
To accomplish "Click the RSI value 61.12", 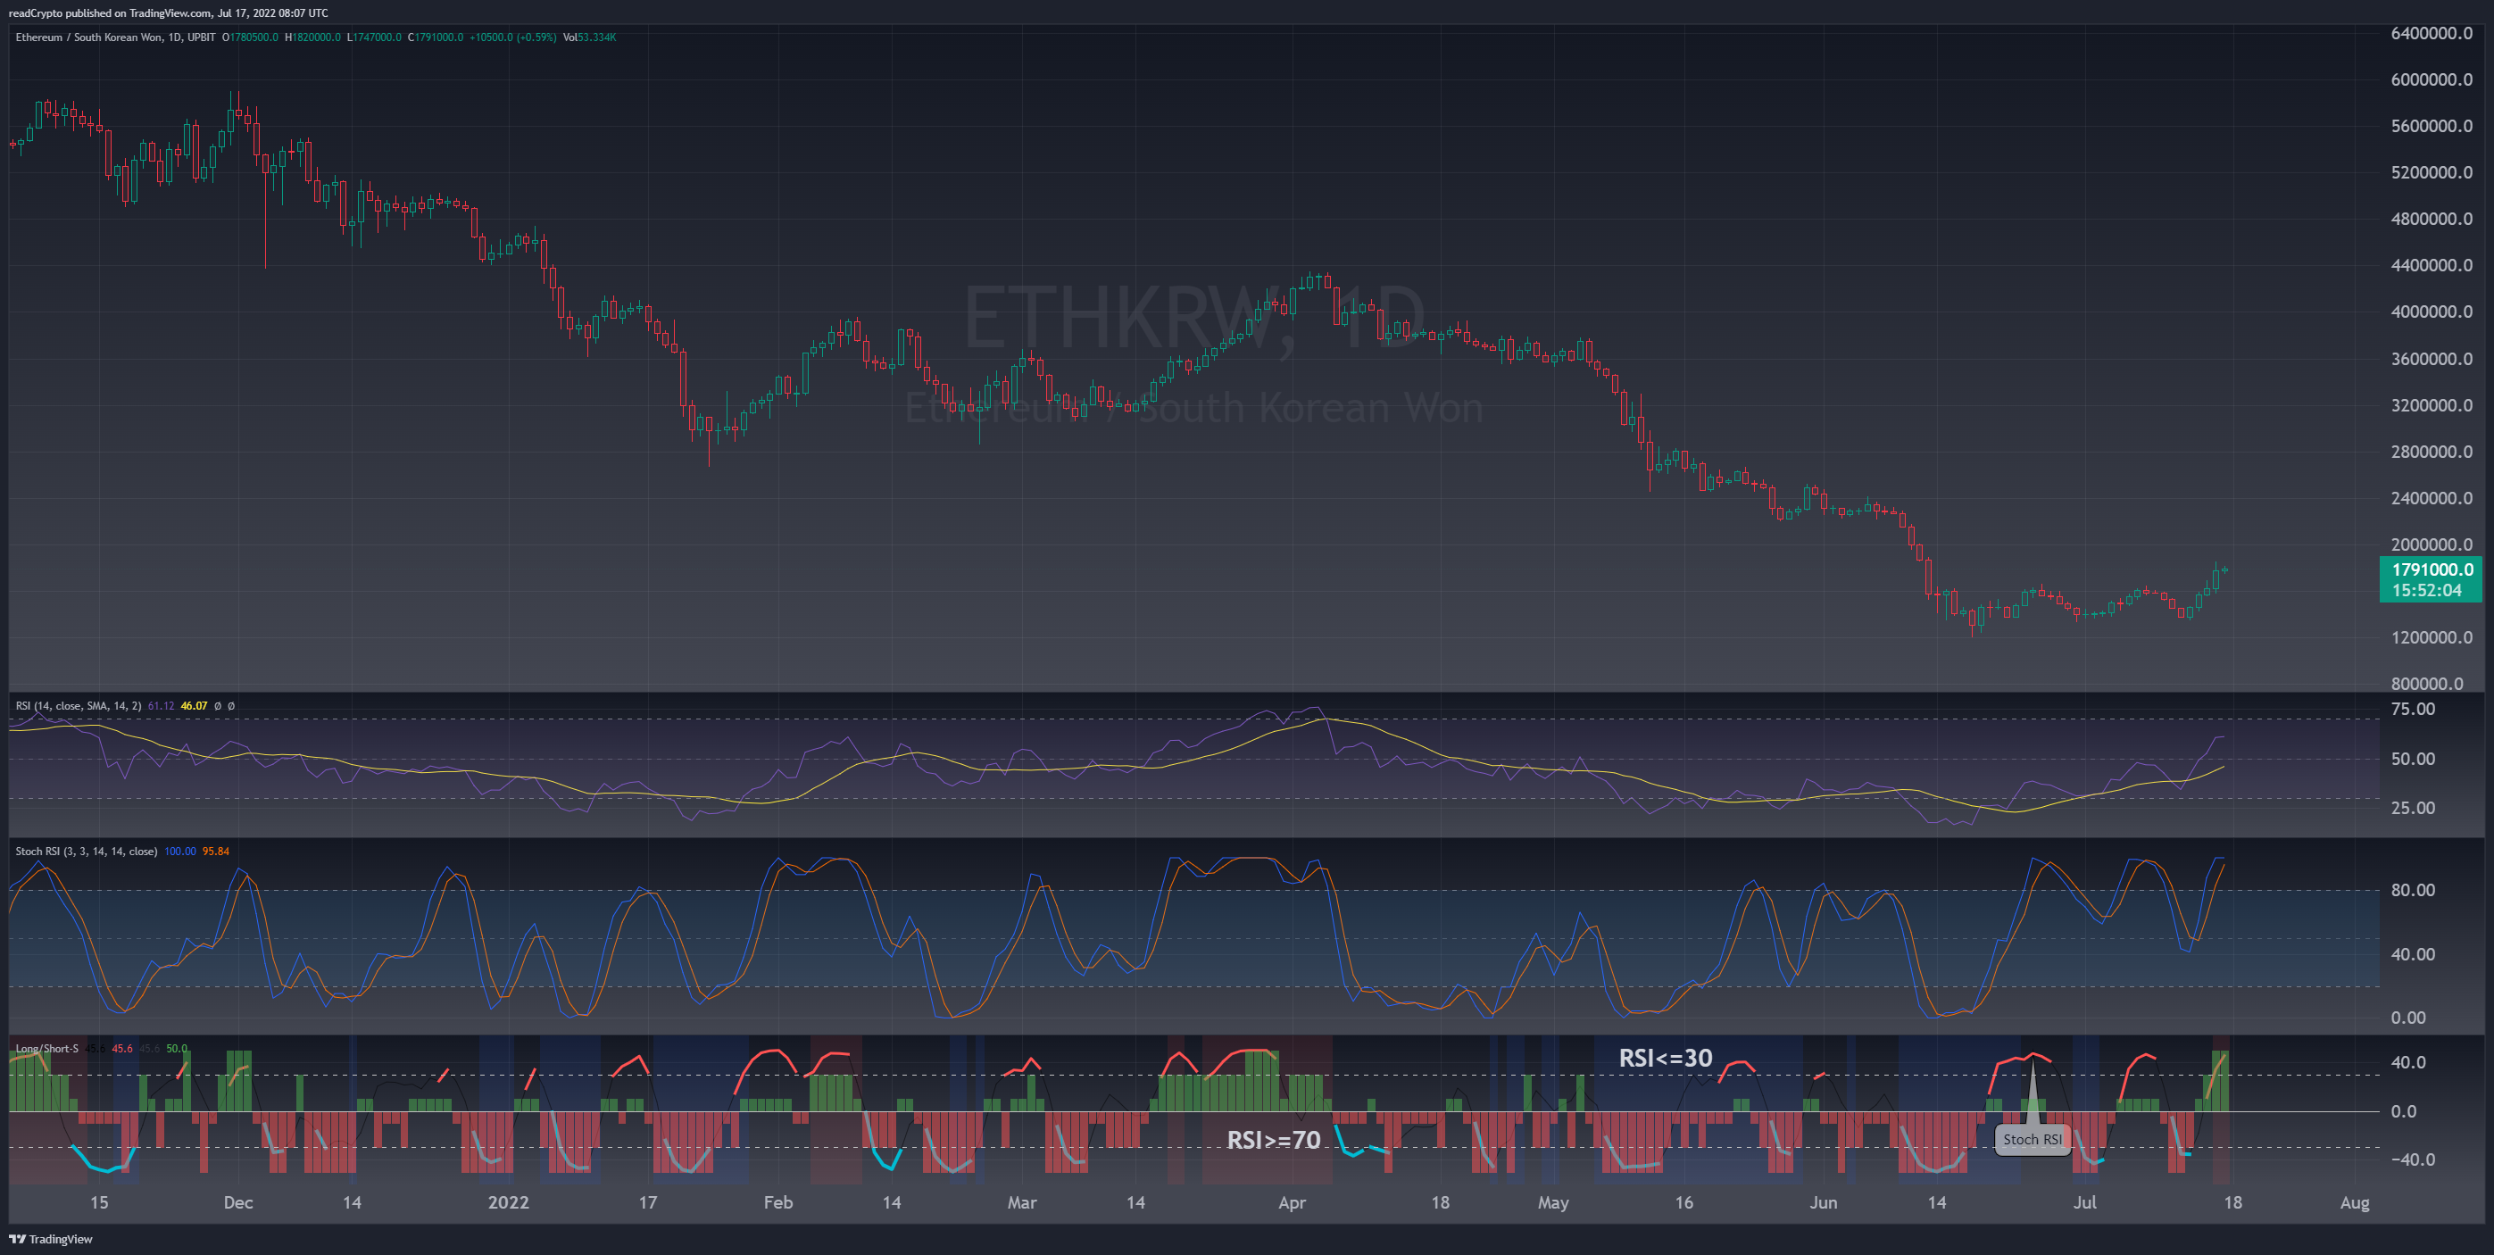I will click(x=161, y=706).
